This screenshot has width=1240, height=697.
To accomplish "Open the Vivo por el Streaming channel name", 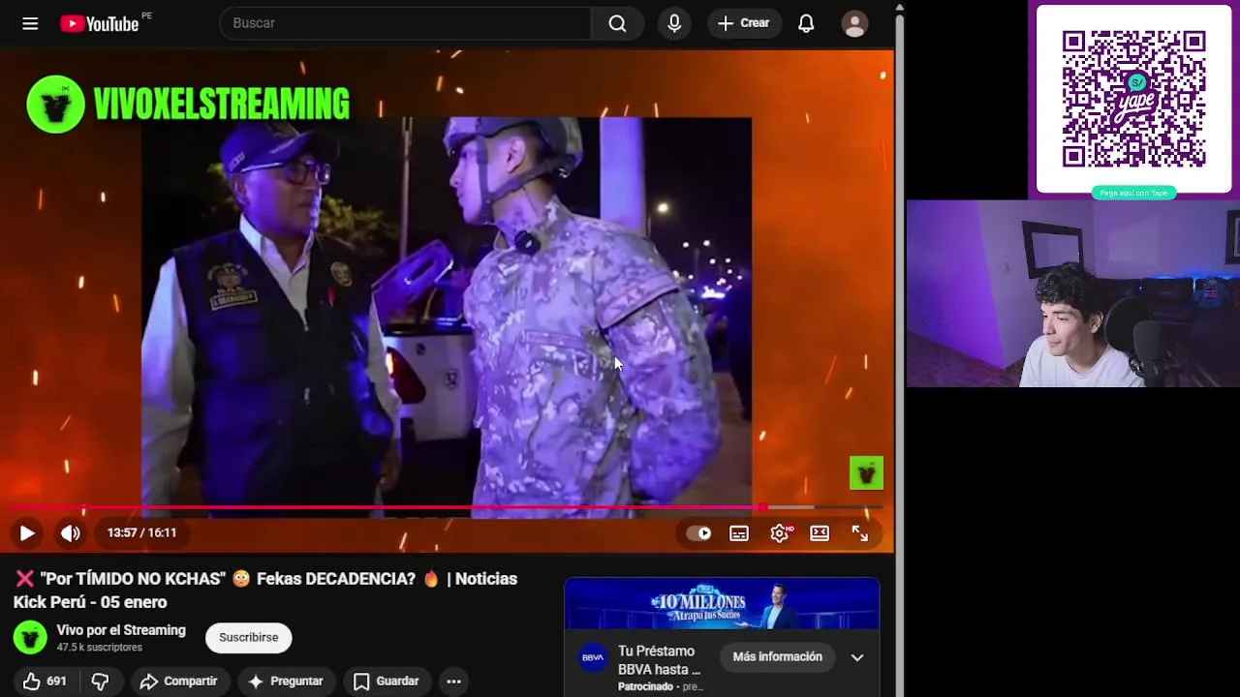I will pos(121,630).
